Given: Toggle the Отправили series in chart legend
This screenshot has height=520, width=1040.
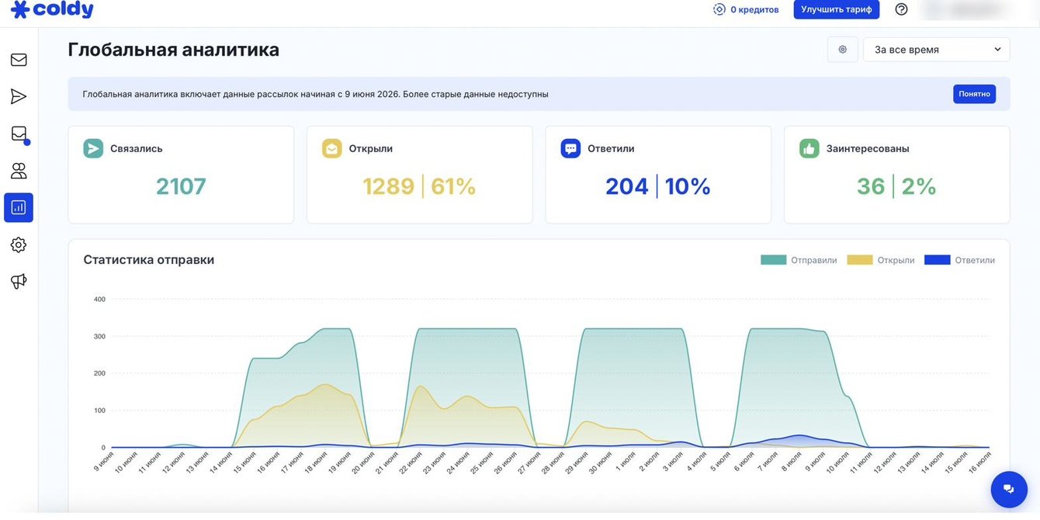Looking at the screenshot, I should tap(799, 260).
